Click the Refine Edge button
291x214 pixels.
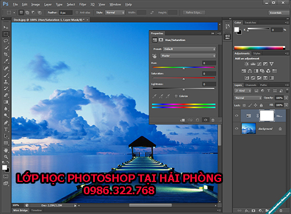[194, 13]
